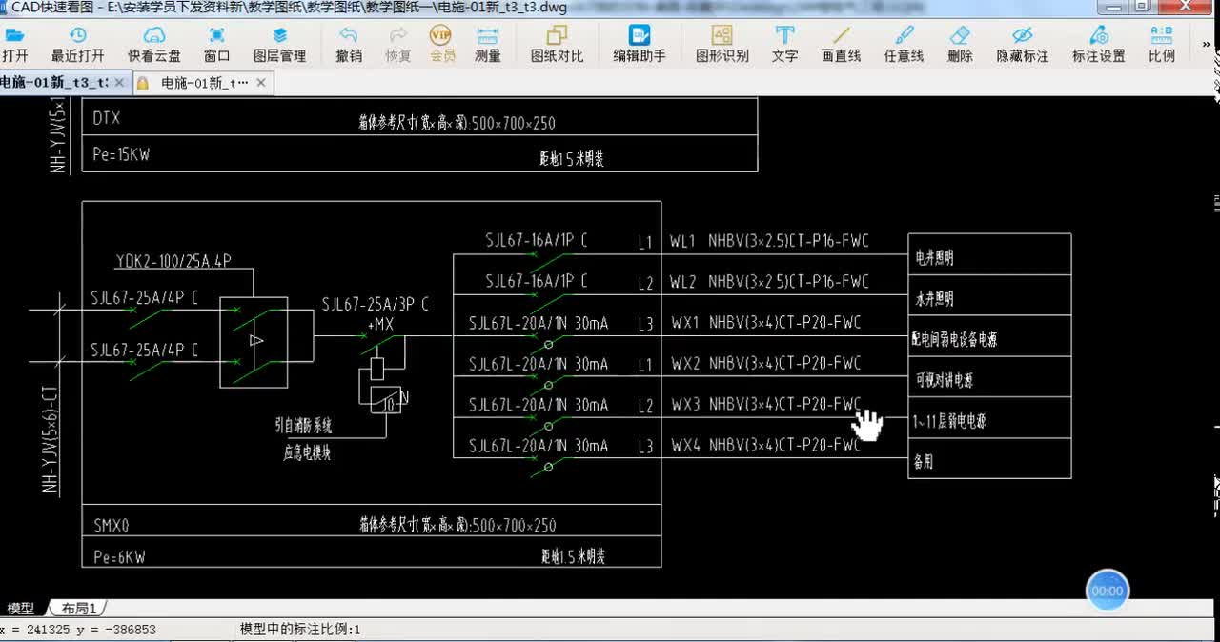Click the WL2 NHBV(3×2.5)CT-P16-FWC label
The height and width of the screenshot is (642, 1220).
coord(769,281)
